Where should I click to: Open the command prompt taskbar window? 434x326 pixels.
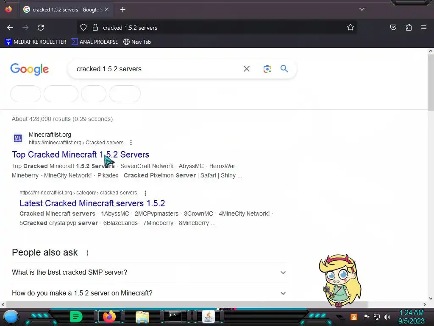coord(175,317)
